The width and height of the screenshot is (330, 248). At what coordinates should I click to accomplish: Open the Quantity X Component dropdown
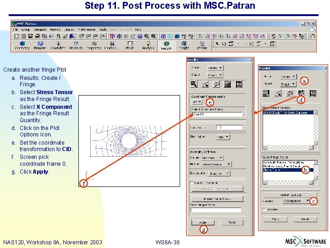(296, 201)
